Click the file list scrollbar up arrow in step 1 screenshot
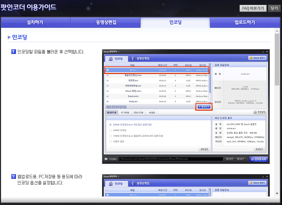This screenshot has width=282, height=205. point(210,64)
